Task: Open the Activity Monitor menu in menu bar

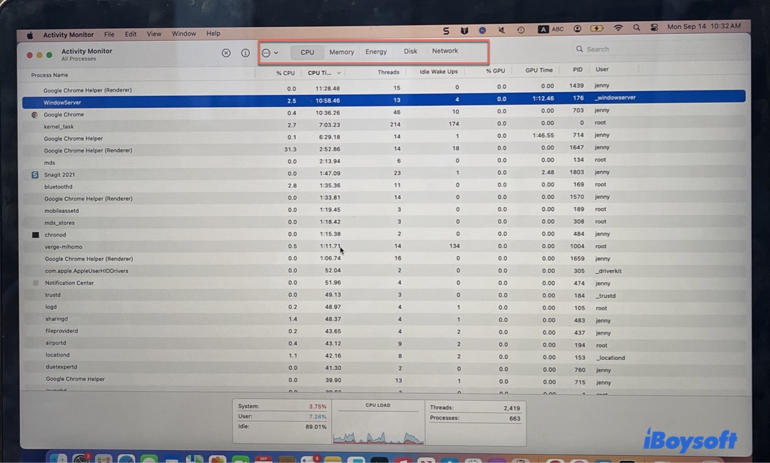Action: pos(68,35)
